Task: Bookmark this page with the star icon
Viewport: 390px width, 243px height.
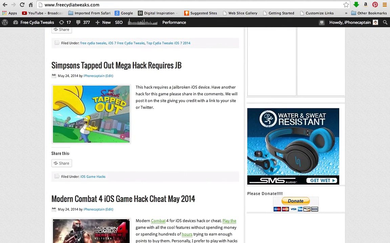Action: pyautogui.click(x=346, y=5)
